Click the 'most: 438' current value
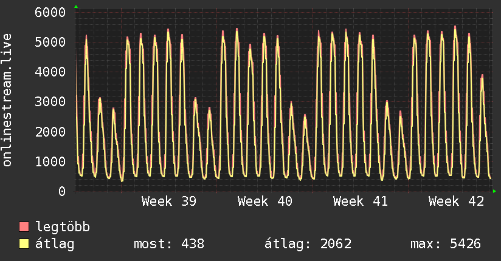 168,244
